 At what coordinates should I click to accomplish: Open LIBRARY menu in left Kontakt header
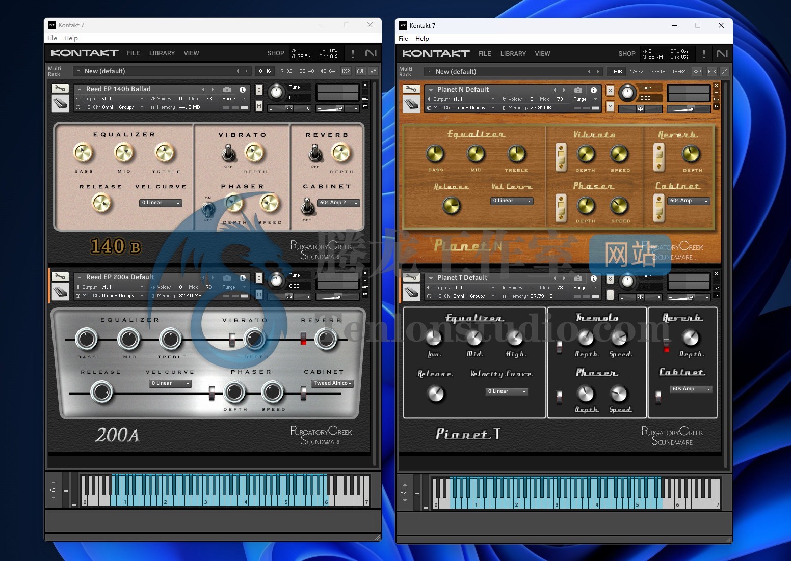162,53
